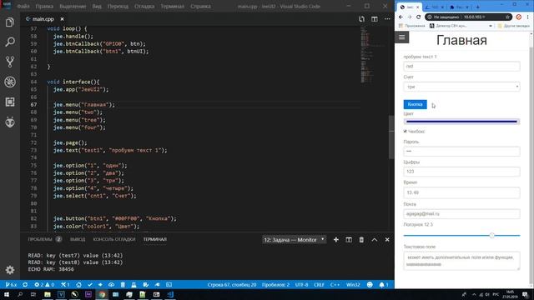The height and width of the screenshot is (300, 534).
Task: Add a new terminal with the plus icon
Action: 335,240
